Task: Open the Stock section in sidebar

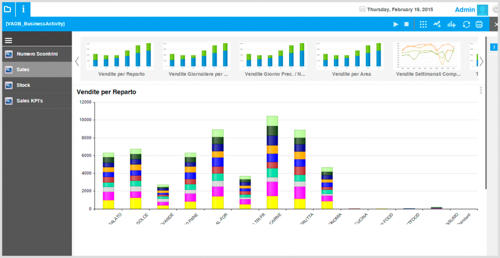Action: (x=37, y=85)
